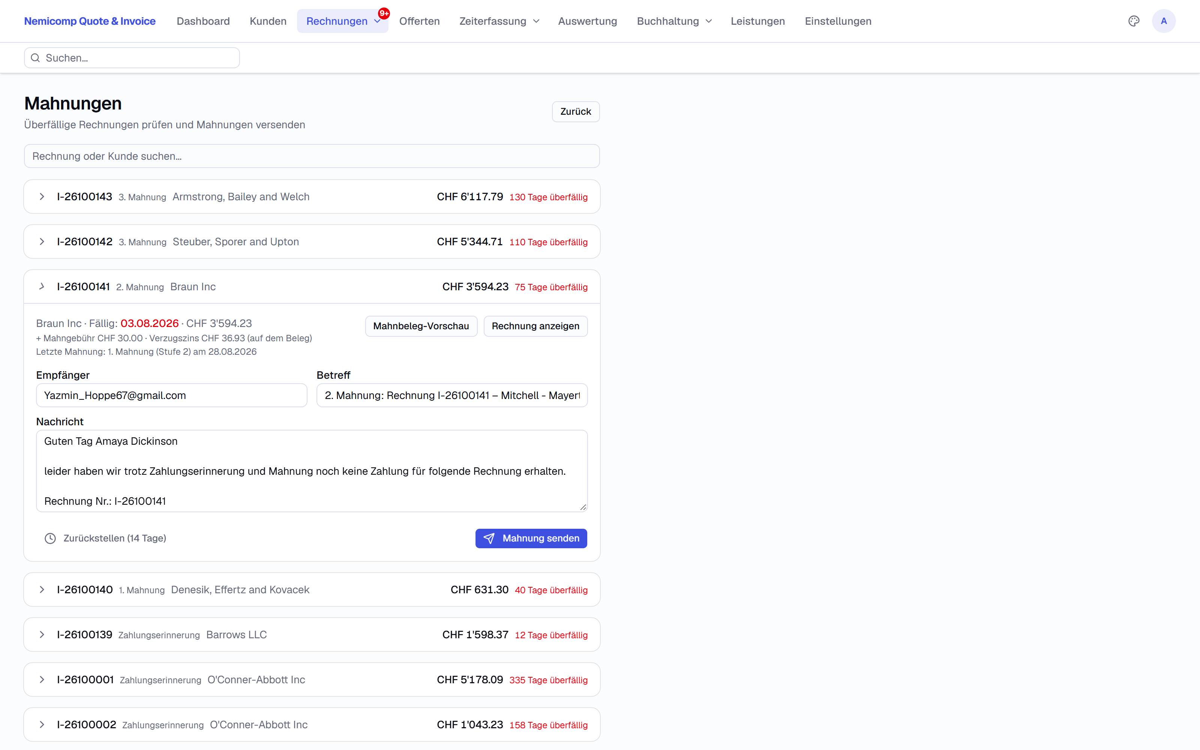The width and height of the screenshot is (1200, 750).
Task: Click Rechnung anzeigen
Action: pyautogui.click(x=535, y=326)
